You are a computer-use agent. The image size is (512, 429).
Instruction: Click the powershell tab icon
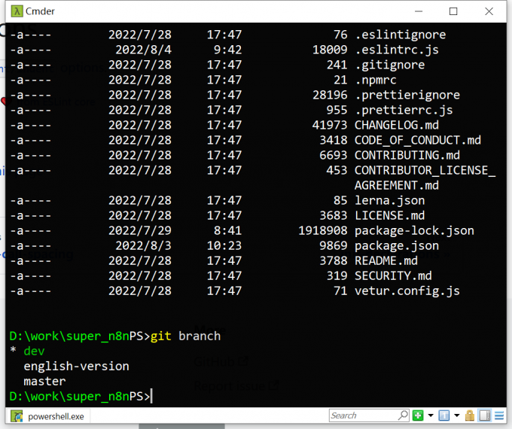pos(17,415)
